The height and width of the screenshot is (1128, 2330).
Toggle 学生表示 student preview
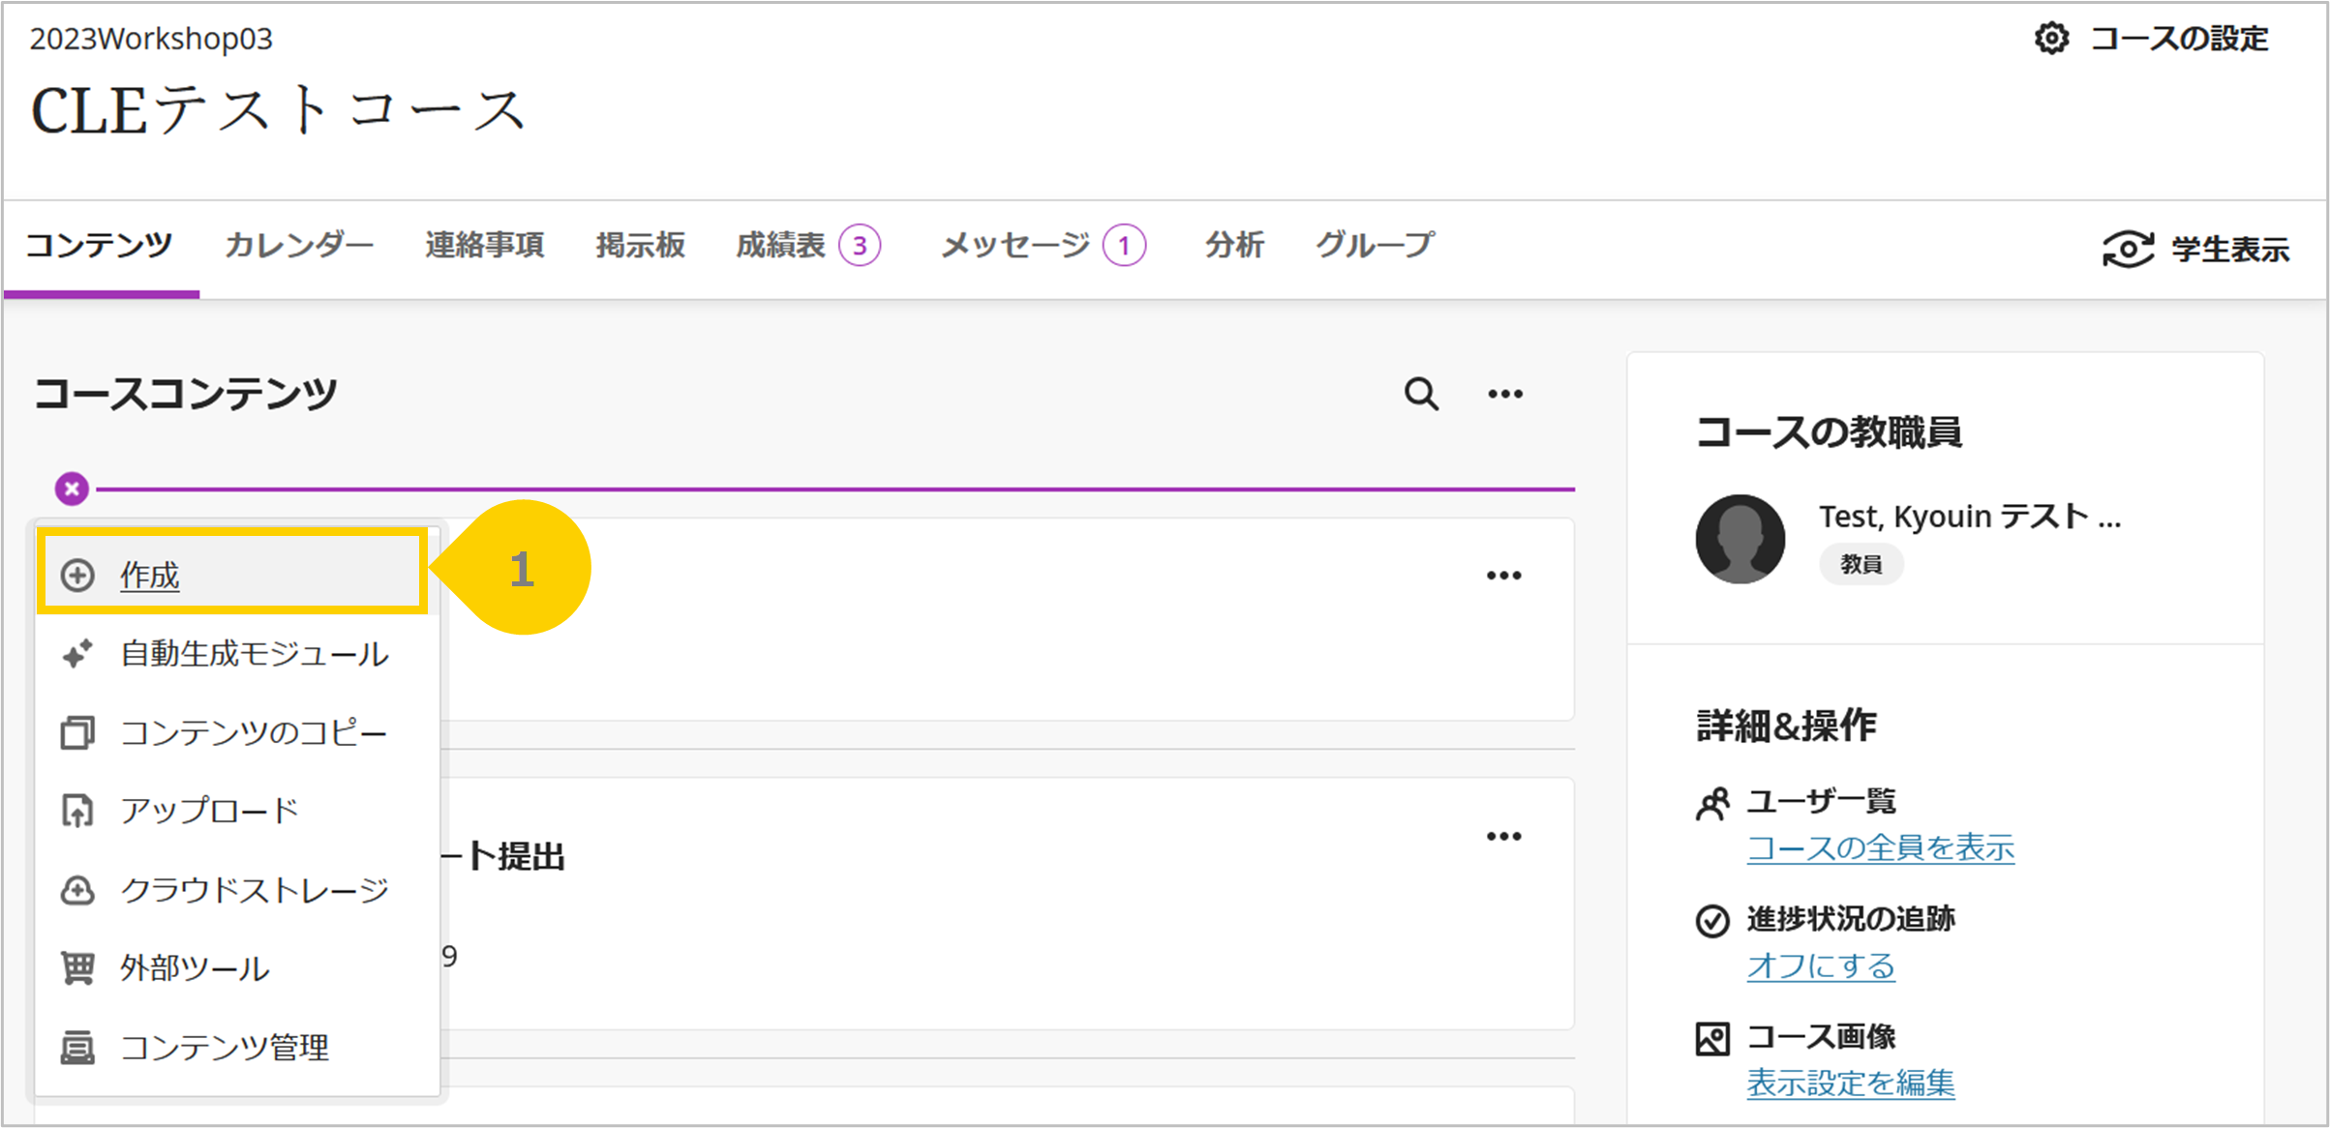[2195, 250]
